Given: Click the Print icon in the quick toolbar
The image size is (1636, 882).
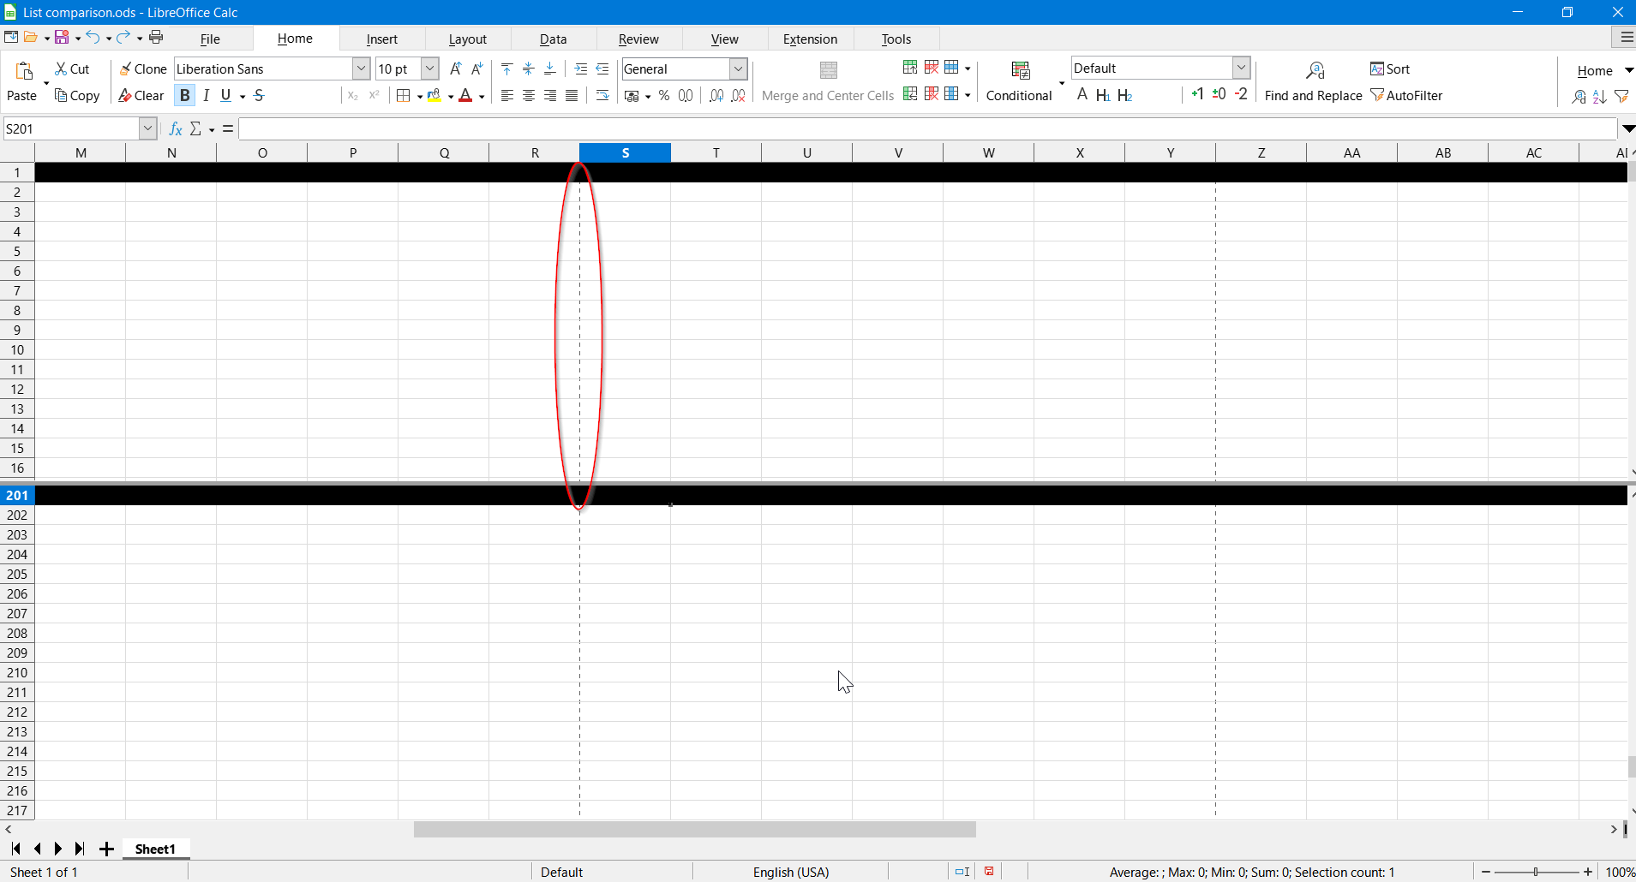Looking at the screenshot, I should pos(156,37).
